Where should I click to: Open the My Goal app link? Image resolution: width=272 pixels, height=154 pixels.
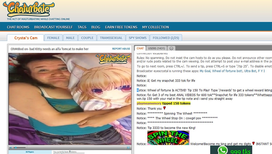[205, 71]
